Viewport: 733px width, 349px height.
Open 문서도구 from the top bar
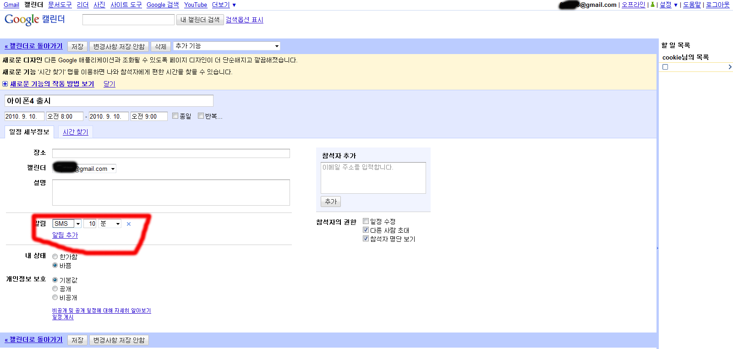[60, 5]
